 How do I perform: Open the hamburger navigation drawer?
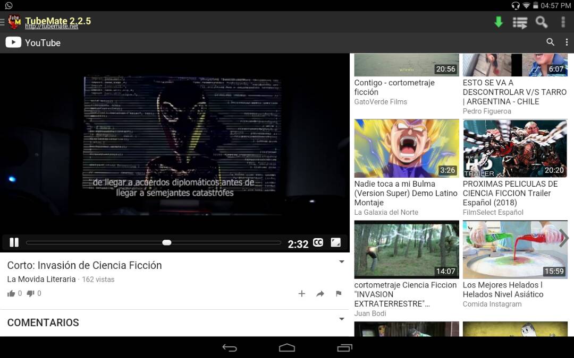3,22
